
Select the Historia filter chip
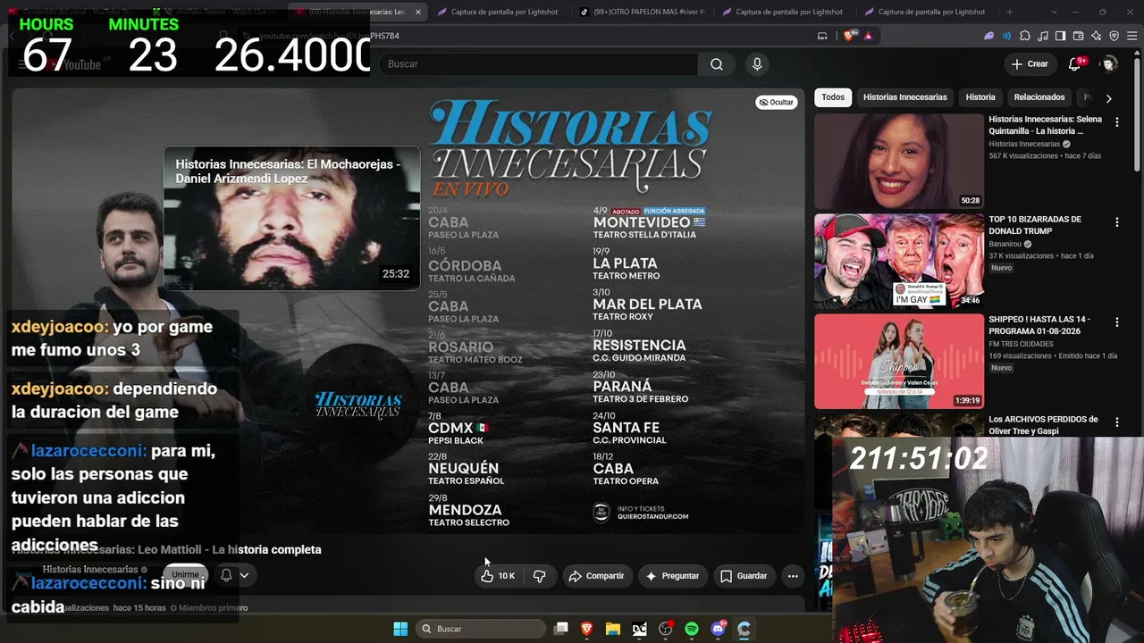[980, 97]
